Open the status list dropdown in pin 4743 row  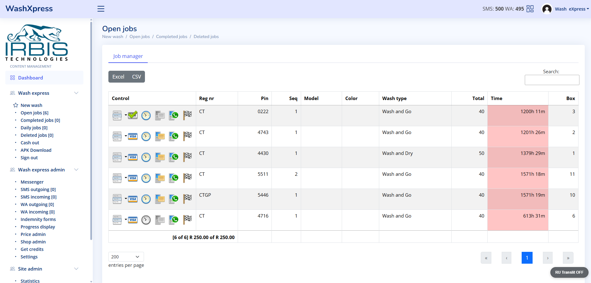click(120, 136)
